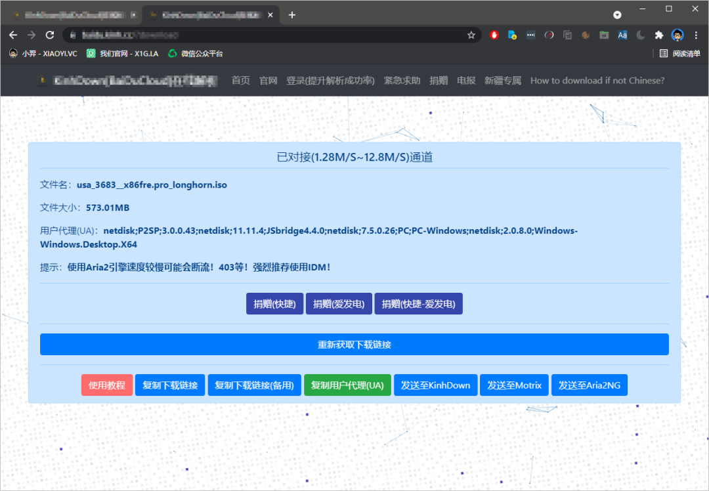Open How to download if not Chinese?
The width and height of the screenshot is (709, 491).
coord(597,81)
